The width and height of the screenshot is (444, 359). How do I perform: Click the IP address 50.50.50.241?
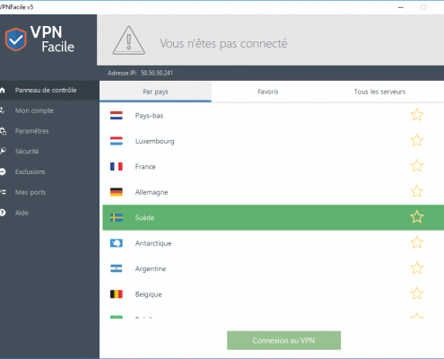(157, 73)
